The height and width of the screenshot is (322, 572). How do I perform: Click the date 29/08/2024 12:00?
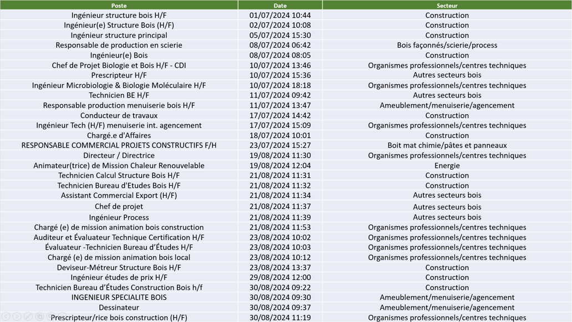tap(280, 277)
